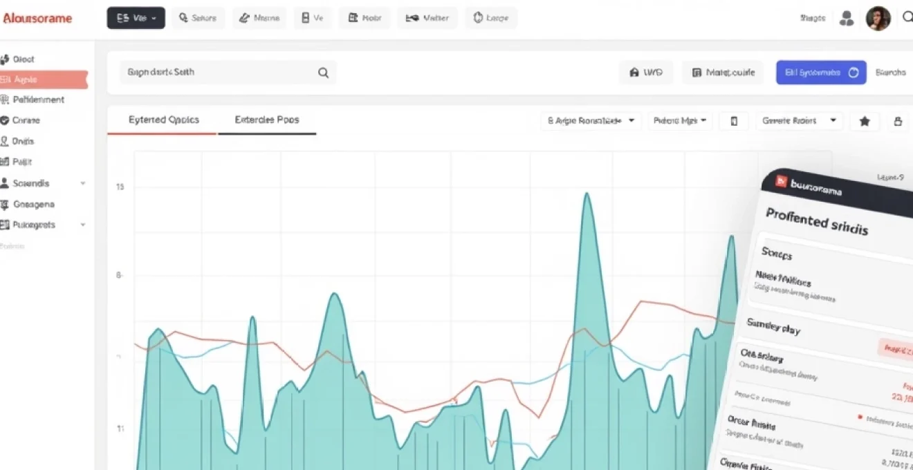913x470 pixels.
Task: Toggle the circular switch on the blue button
Action: (x=853, y=72)
